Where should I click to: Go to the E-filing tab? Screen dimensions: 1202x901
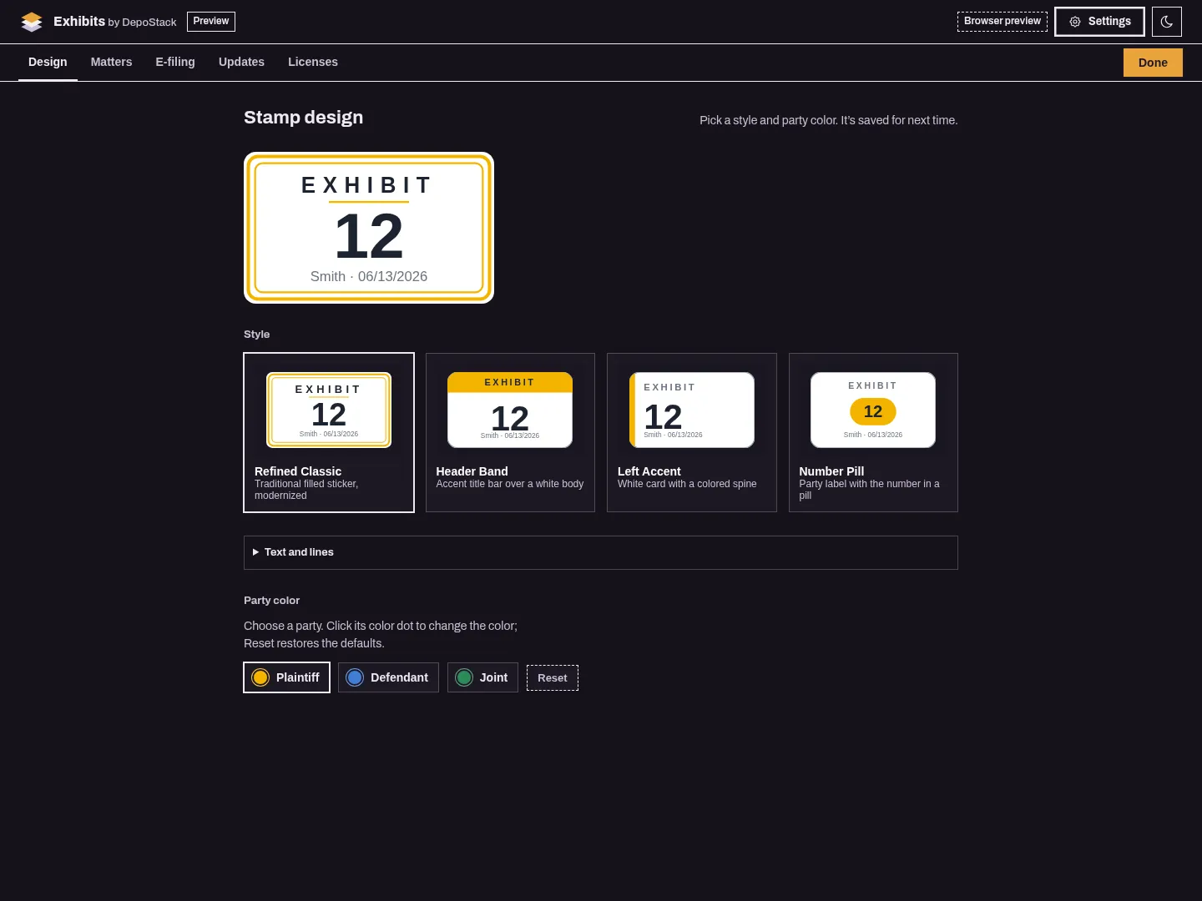(175, 62)
